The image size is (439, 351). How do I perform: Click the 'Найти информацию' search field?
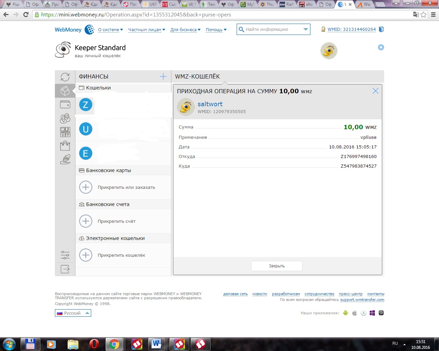[273, 29]
